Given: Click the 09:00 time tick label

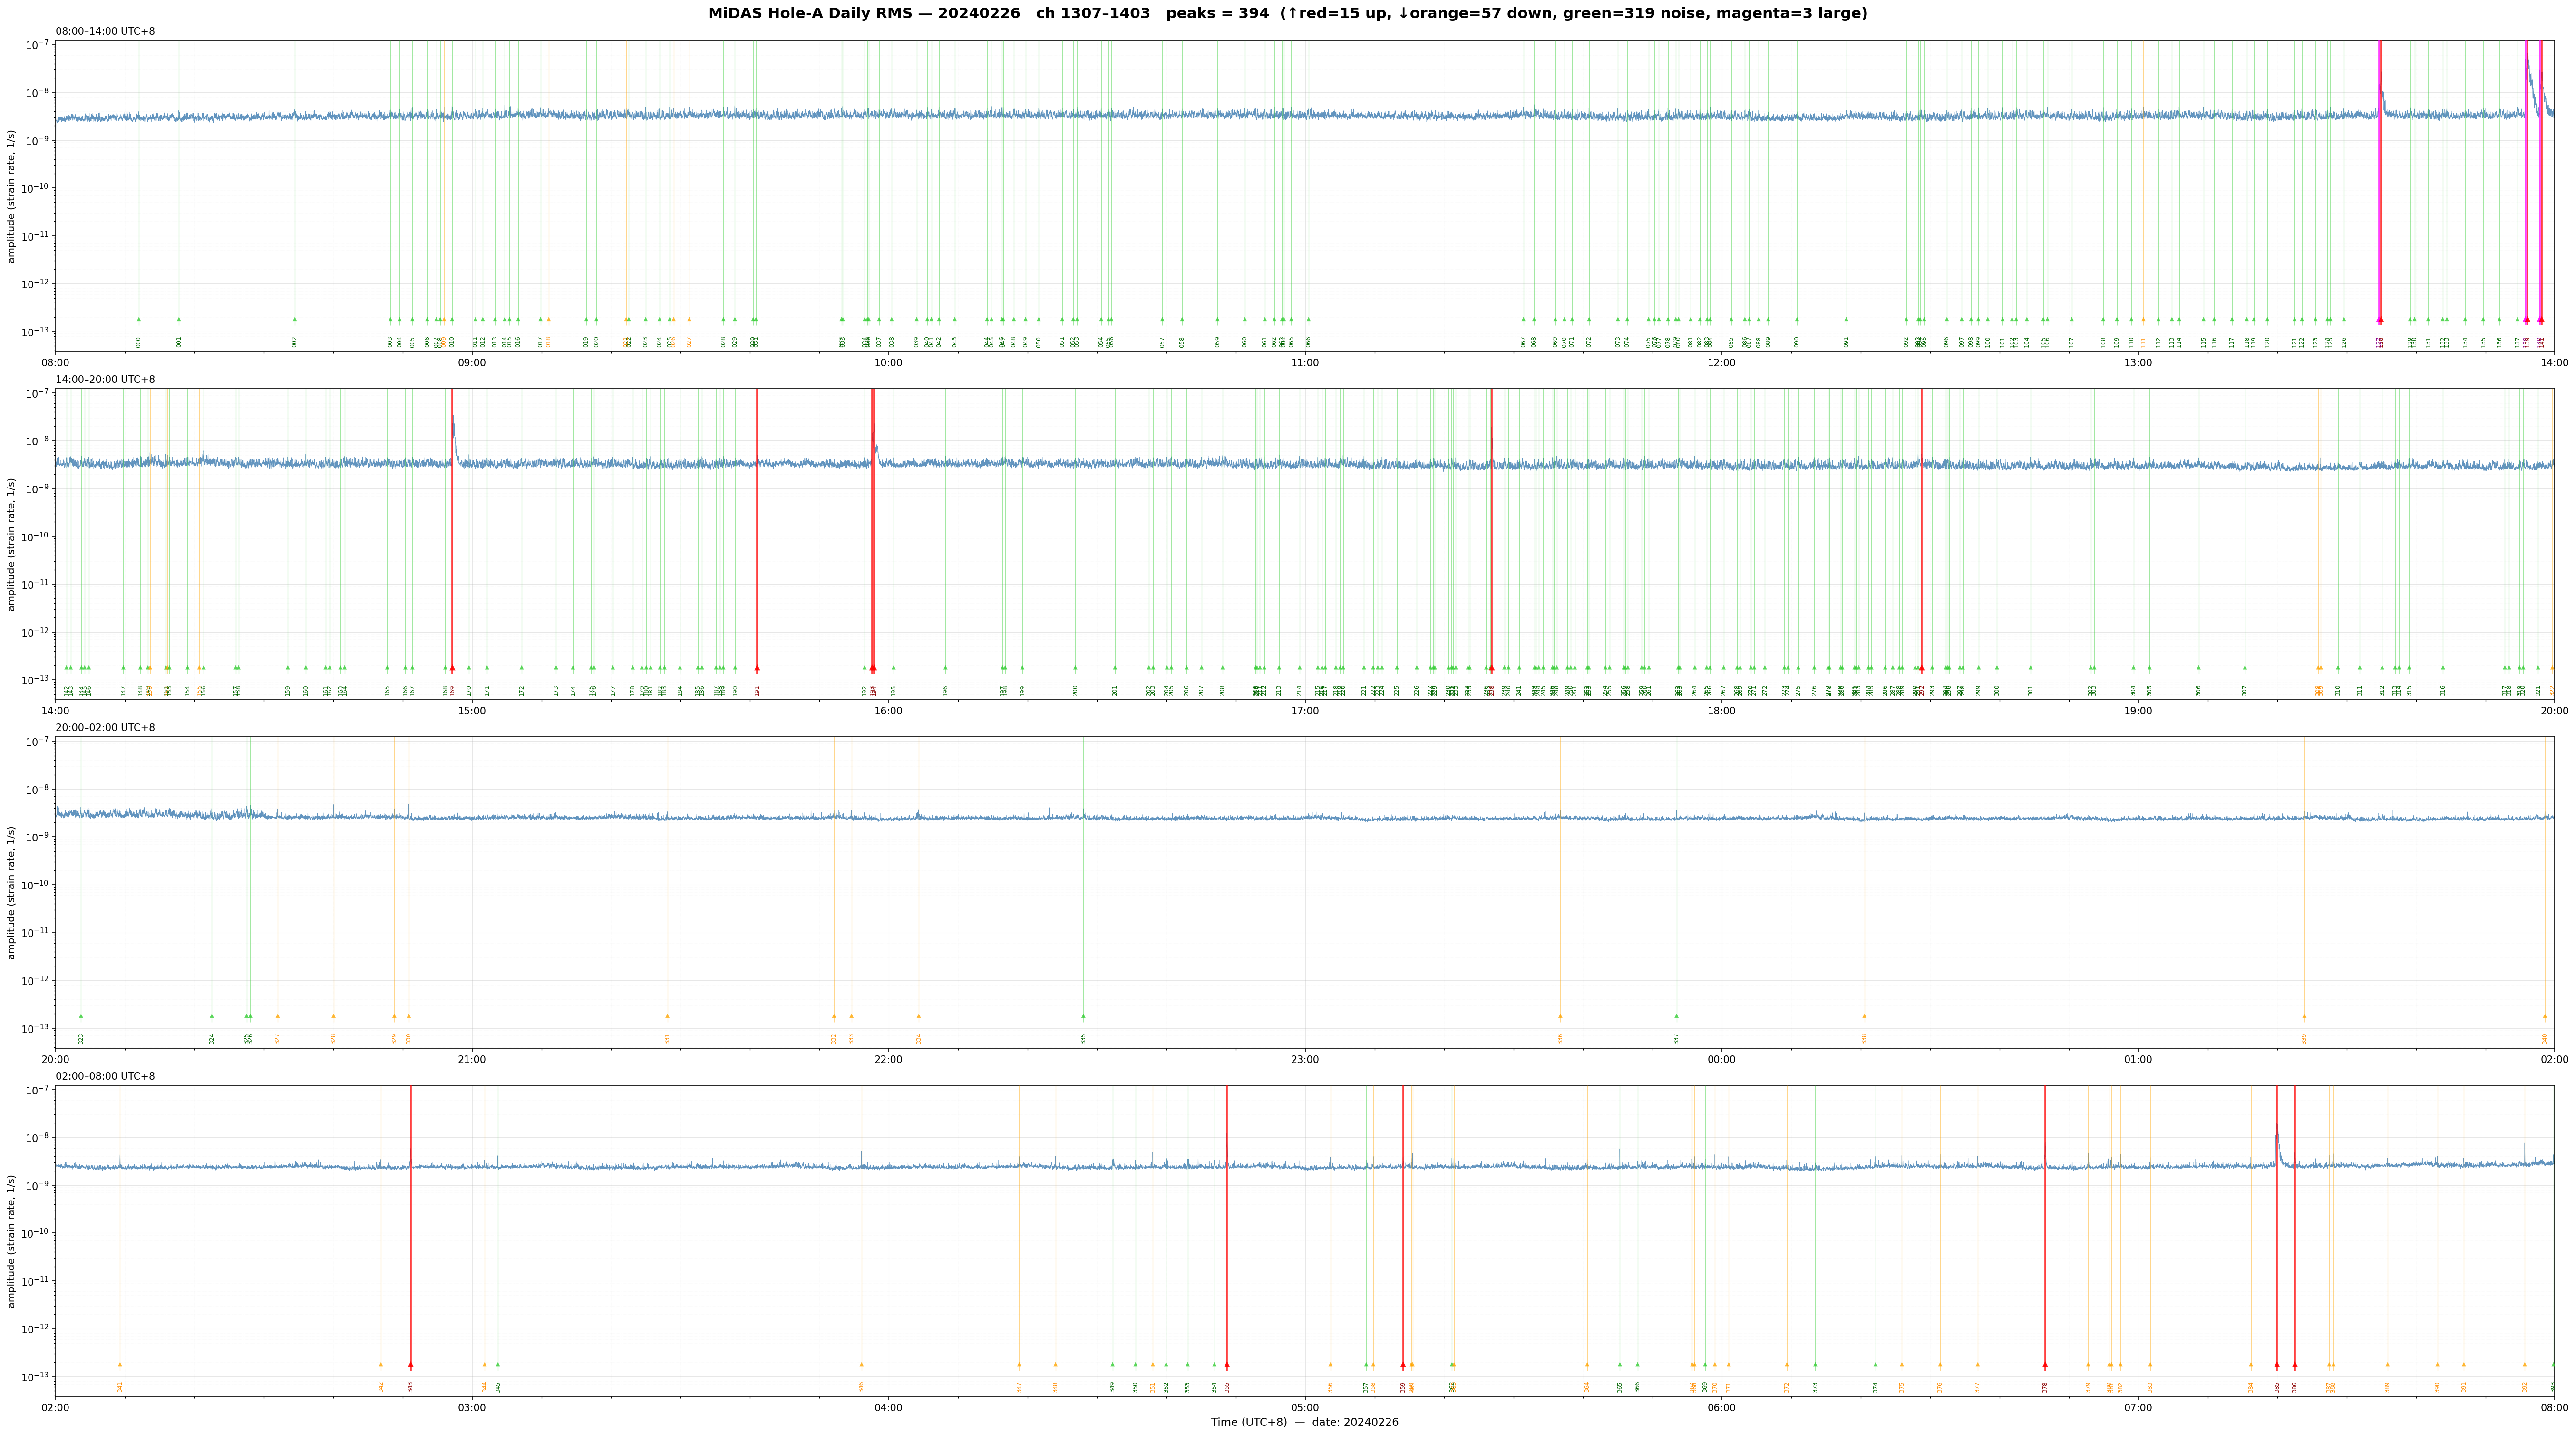Looking at the screenshot, I should pos(472,363).
